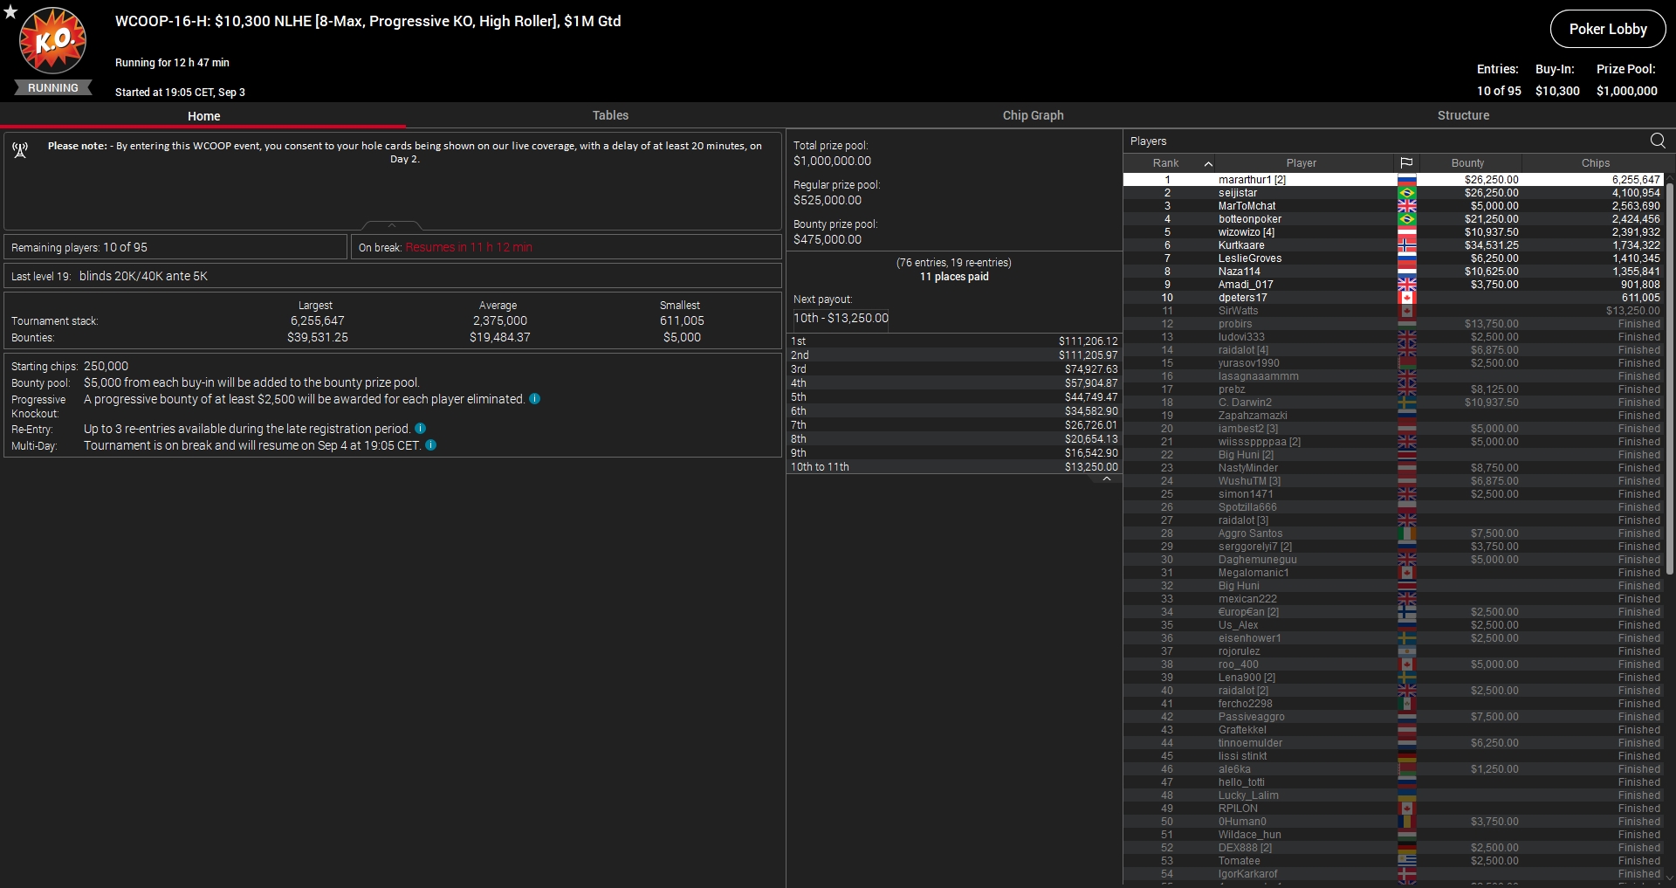Screen dimensions: 1676x888
Task: Click the Norway flag beside Kurtkaare
Action: click(x=1406, y=245)
